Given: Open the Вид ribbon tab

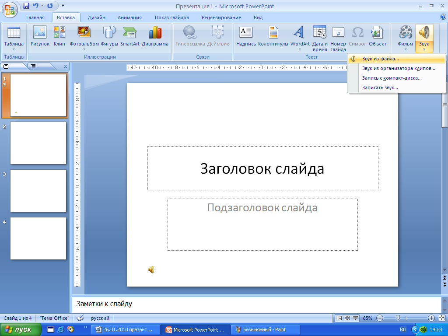Looking at the screenshot, I should click(x=258, y=17).
